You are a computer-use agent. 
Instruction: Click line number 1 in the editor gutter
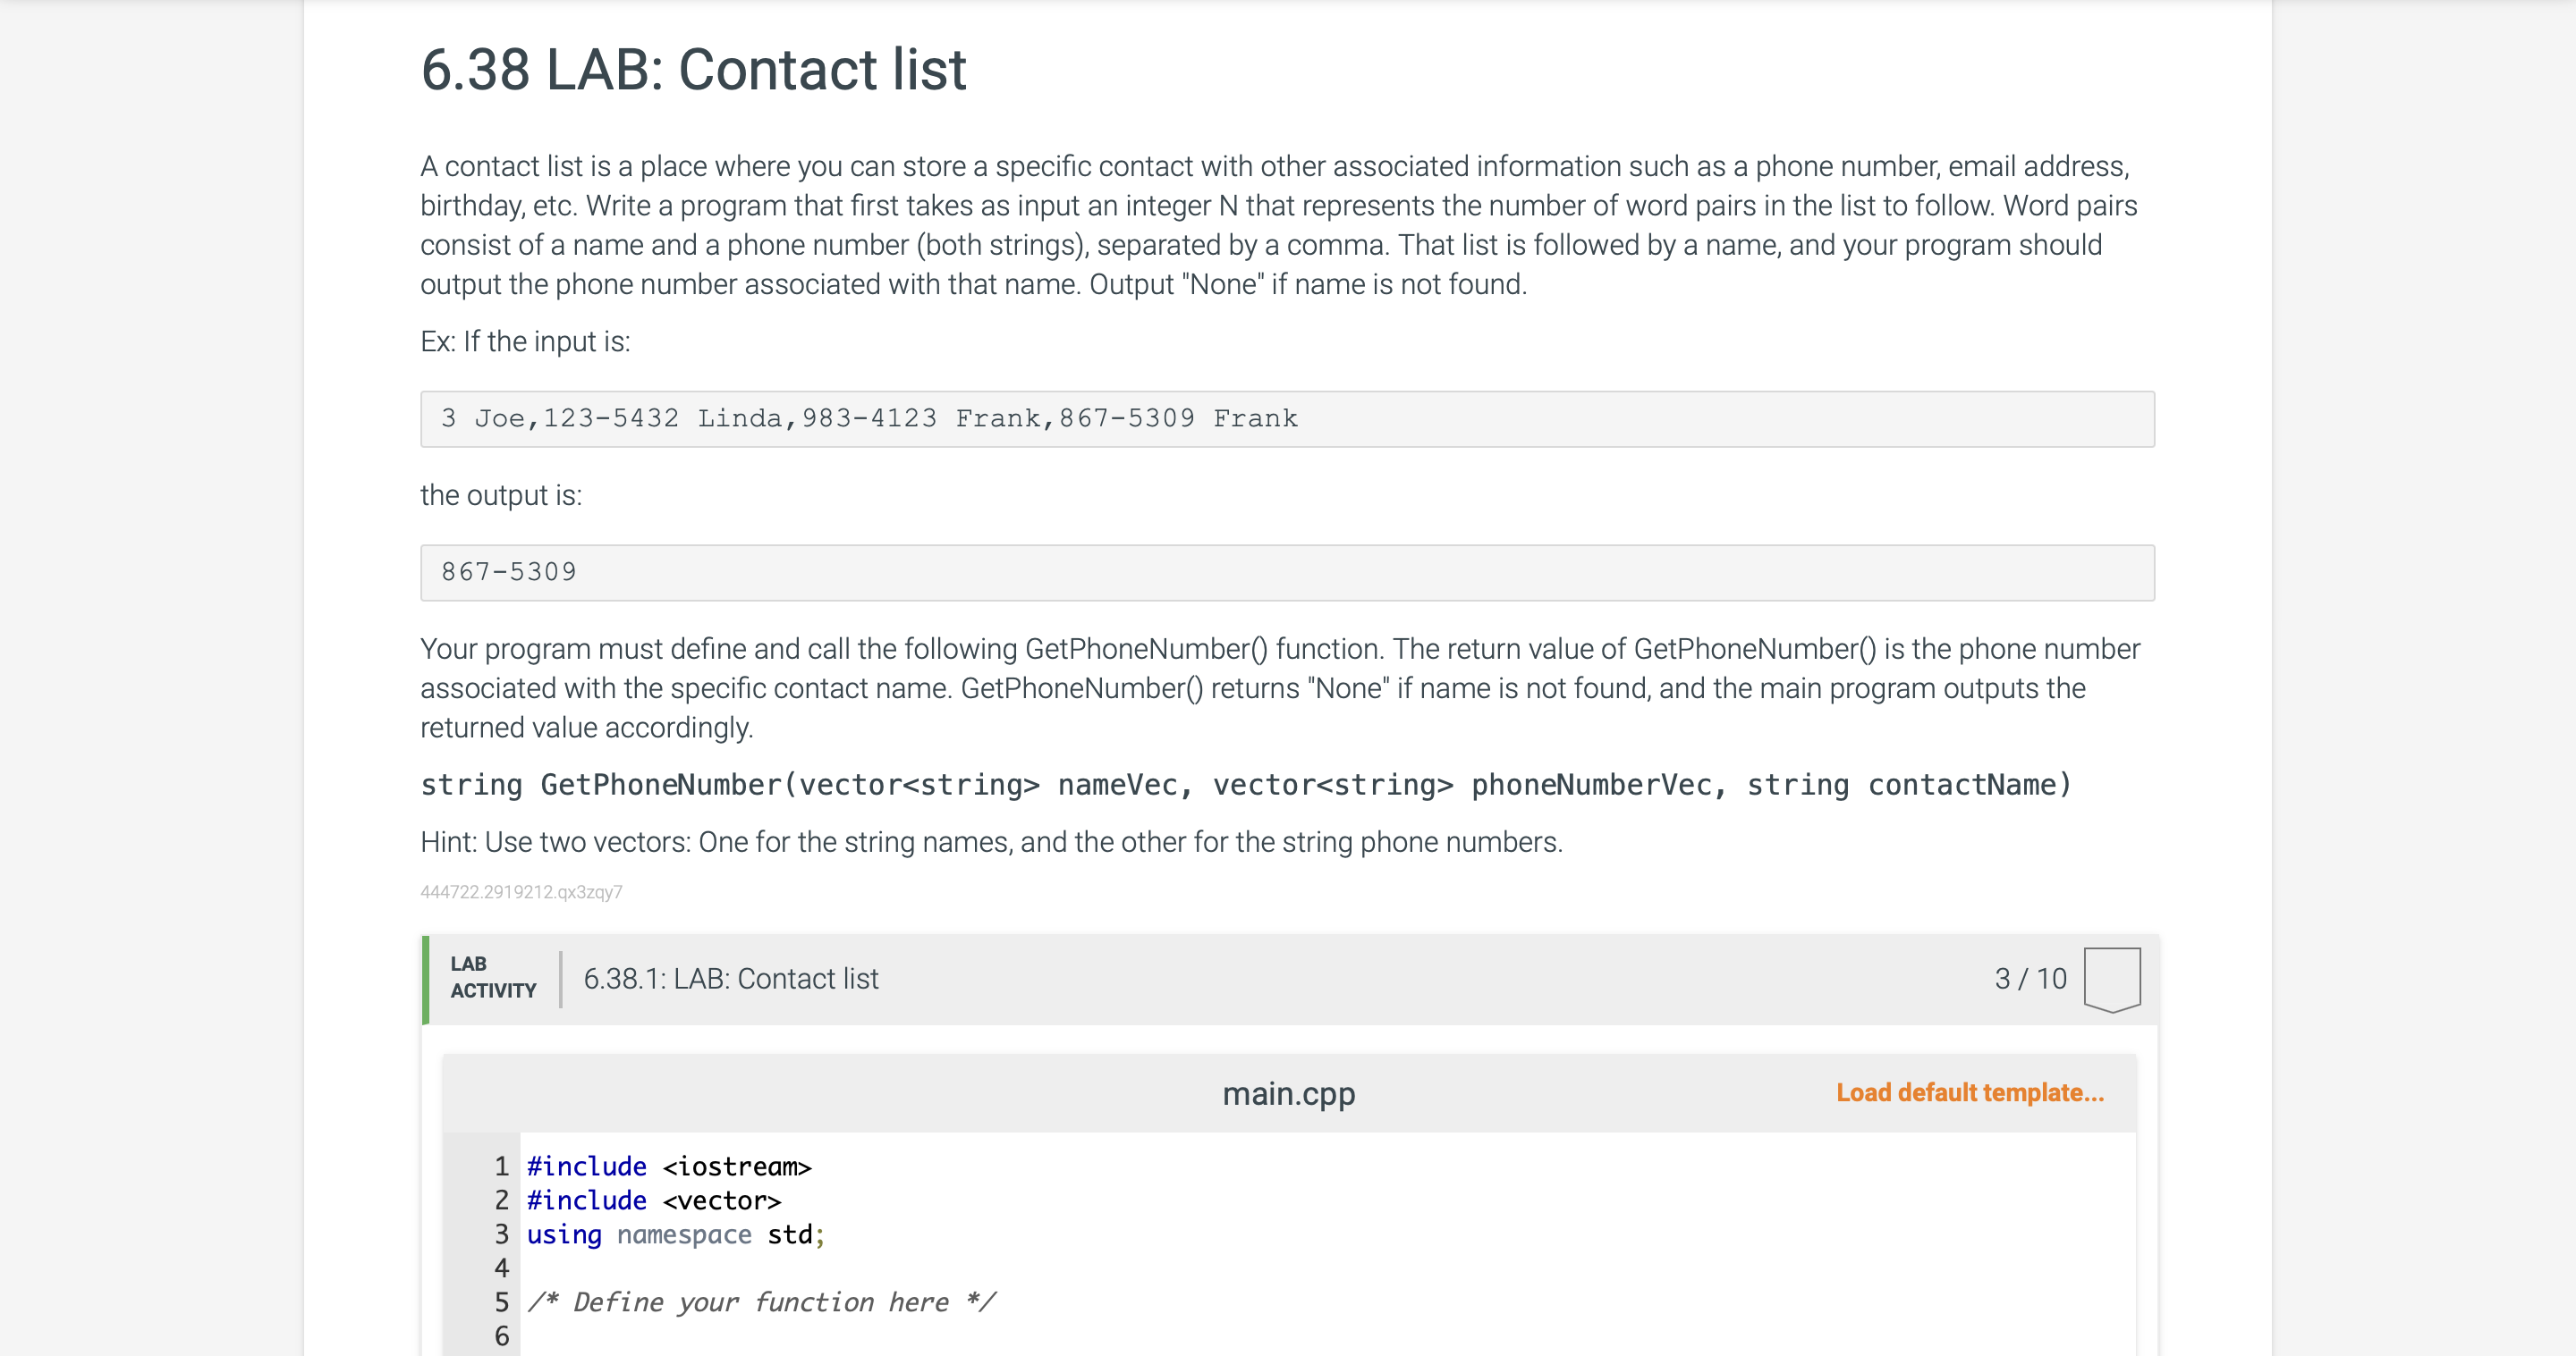coord(501,1166)
